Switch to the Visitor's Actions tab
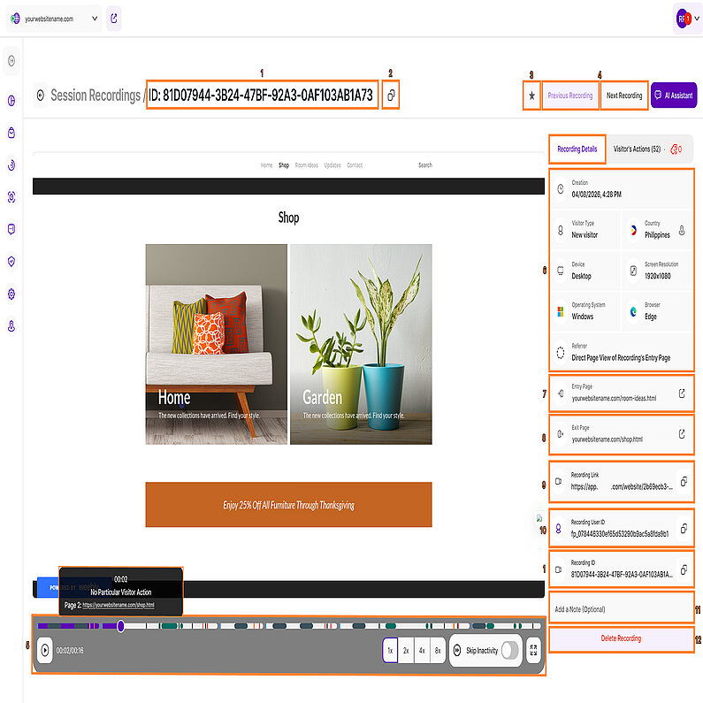Image resolution: width=703 pixels, height=703 pixels. (637, 149)
